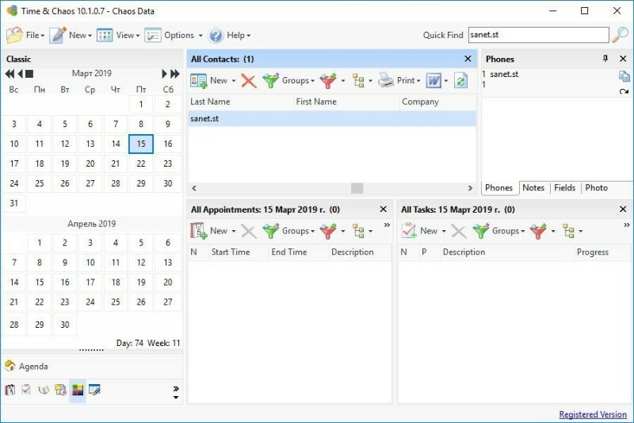Viewport: 634px width, 423px height.
Task: Click the contacts address book icon in the bottom bar
Action: (x=43, y=390)
